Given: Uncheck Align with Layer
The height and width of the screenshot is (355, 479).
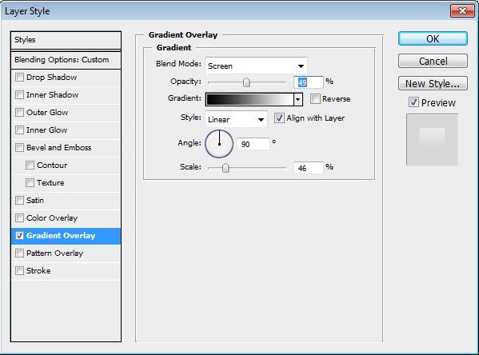Looking at the screenshot, I should (x=279, y=118).
